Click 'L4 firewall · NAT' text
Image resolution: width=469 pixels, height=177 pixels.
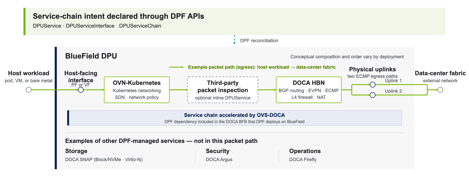pos(309,97)
